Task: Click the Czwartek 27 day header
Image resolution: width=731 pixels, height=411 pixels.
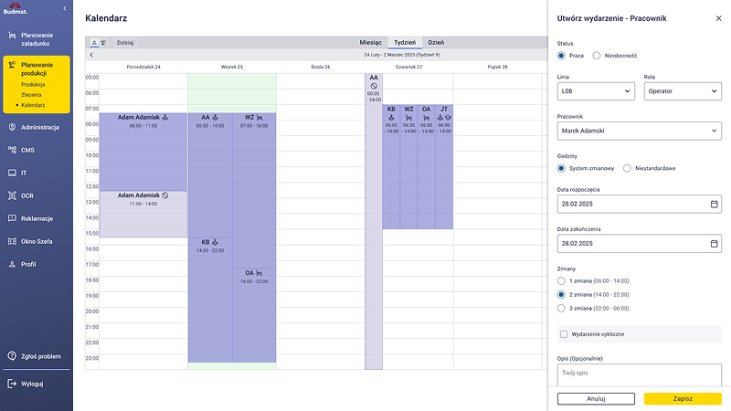Action: pos(408,67)
